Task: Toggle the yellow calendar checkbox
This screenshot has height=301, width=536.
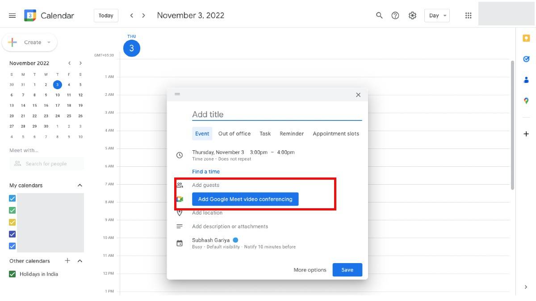Action: [x=13, y=222]
